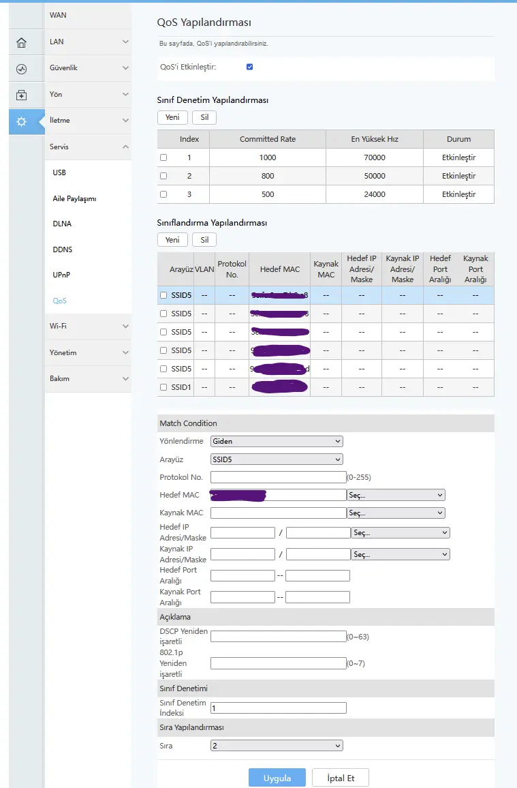
Task: Click Yeni under Sınıf Denetim Yapılandırması
Action: pyautogui.click(x=172, y=117)
